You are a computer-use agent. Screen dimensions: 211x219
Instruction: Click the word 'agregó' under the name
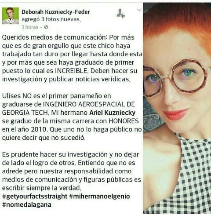click(31, 19)
